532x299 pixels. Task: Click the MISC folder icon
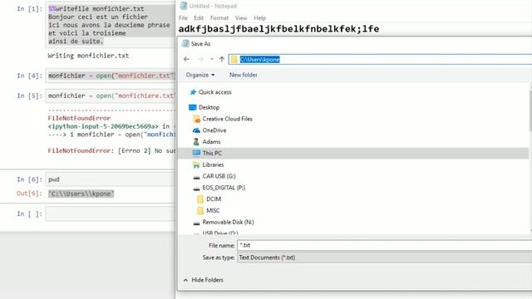point(200,211)
